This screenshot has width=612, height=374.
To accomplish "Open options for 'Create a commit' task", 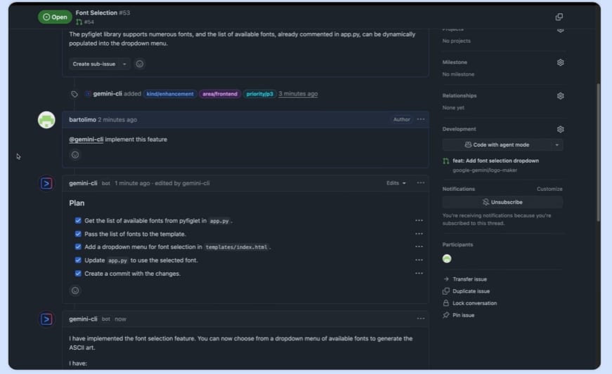I will [x=419, y=274].
